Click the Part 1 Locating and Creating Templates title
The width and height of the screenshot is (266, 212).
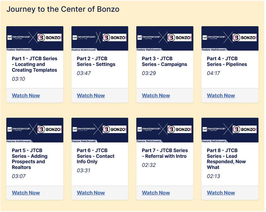35,64
